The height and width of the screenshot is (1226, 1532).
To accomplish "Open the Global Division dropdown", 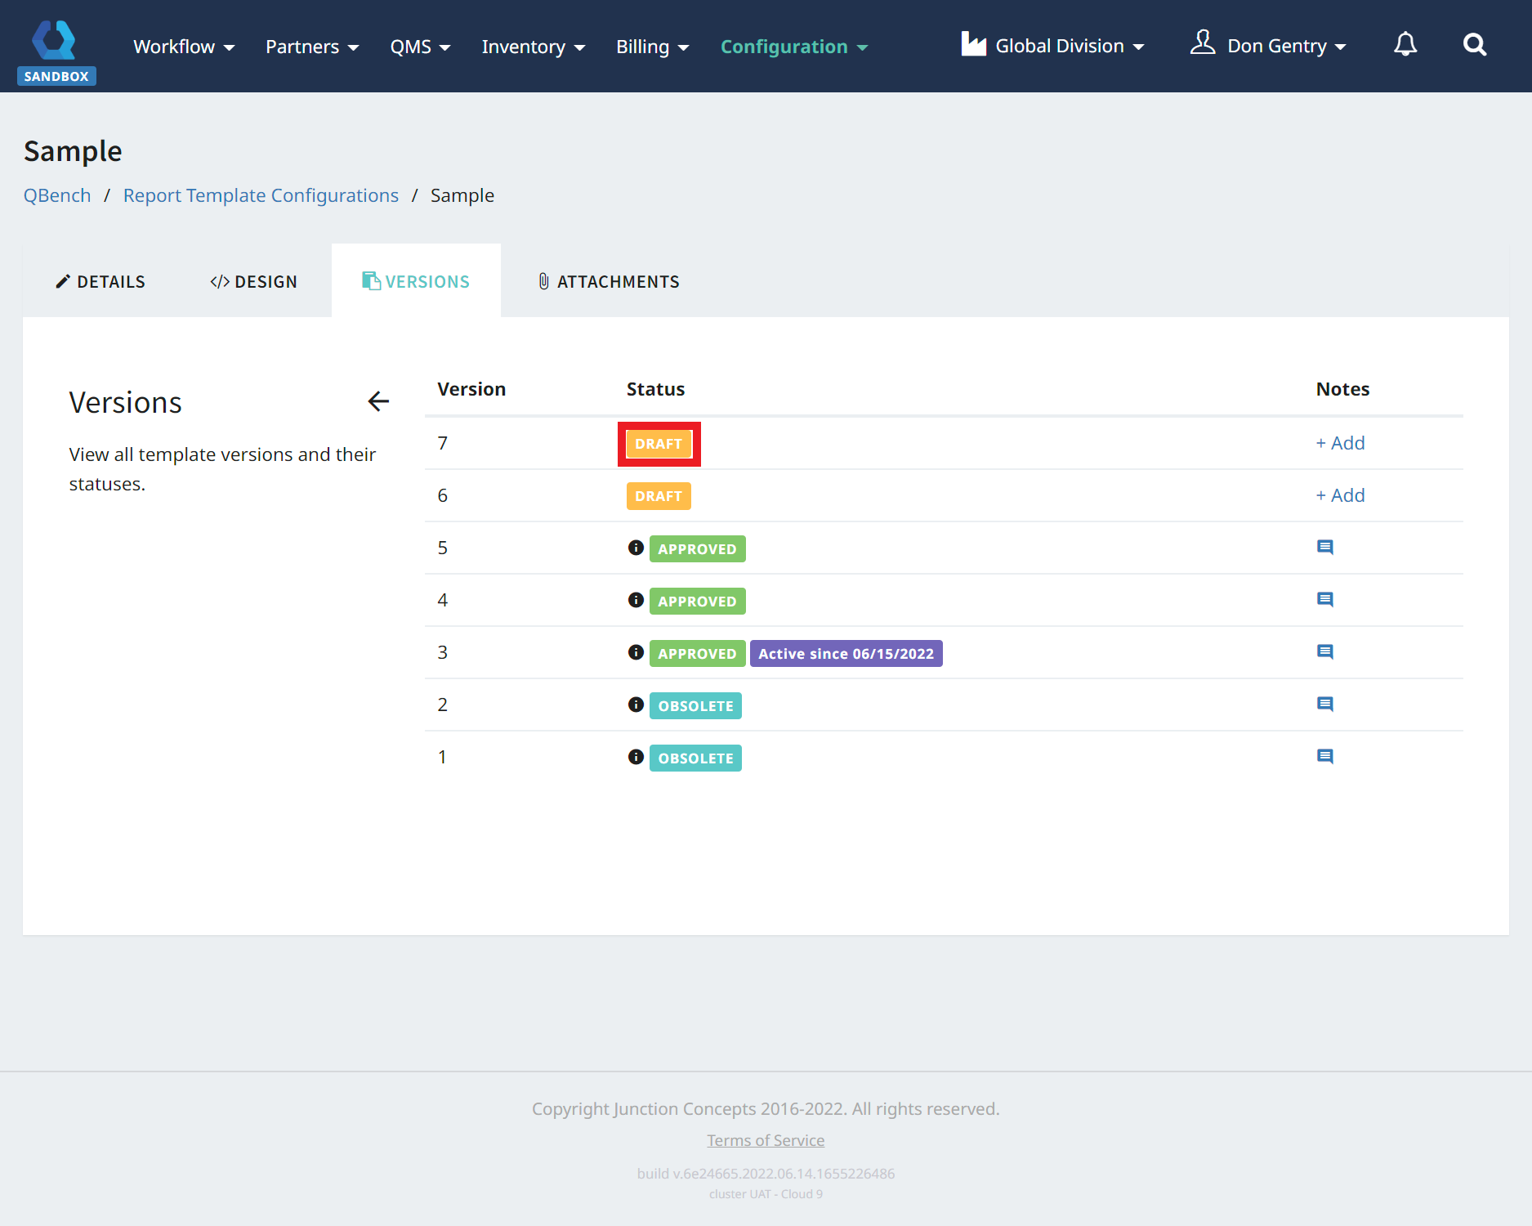I will tap(1052, 46).
